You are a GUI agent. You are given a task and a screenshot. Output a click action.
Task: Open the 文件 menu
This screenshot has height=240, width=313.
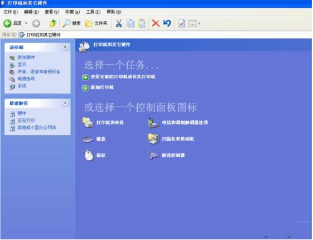pos(11,12)
